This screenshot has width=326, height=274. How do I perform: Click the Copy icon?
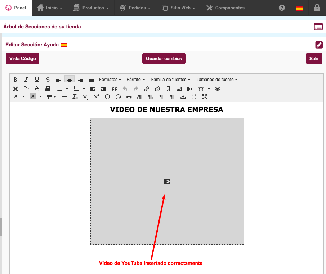pos(26,89)
